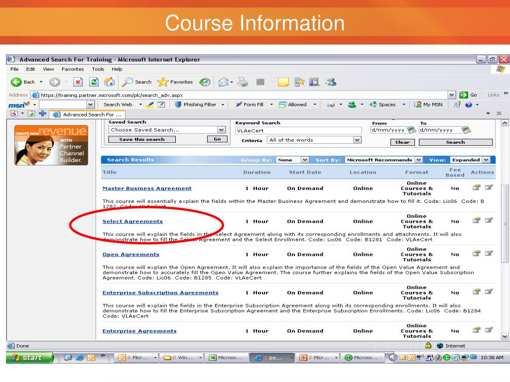The height and width of the screenshot is (382, 510).
Task: Click the Windows start button
Action: click(29, 357)
